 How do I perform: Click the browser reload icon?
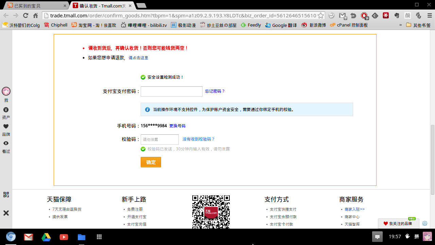(x=25, y=16)
